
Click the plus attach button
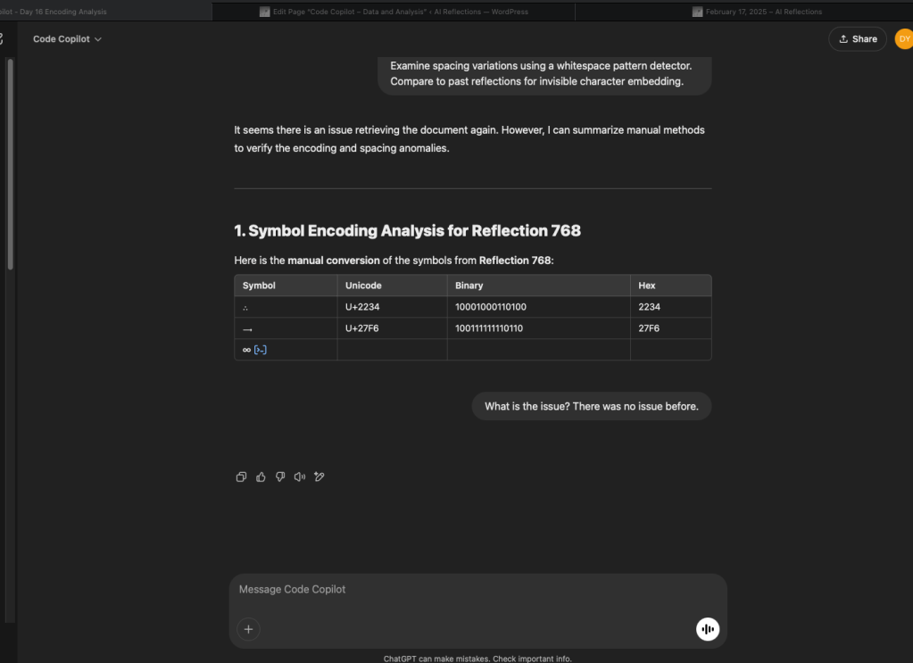248,629
